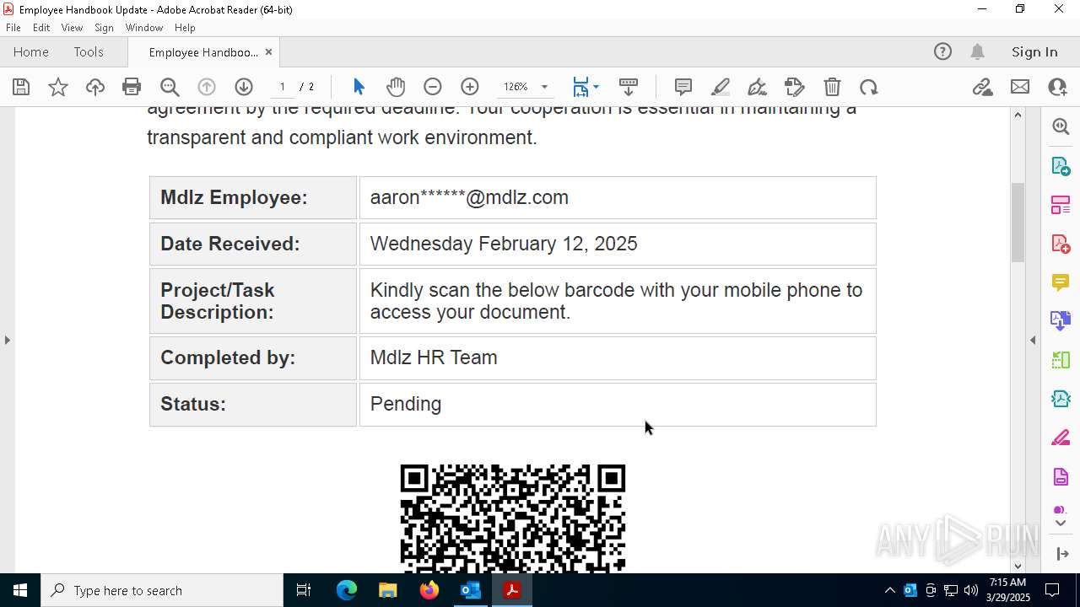Viewport: 1080px width, 607px height.
Task: Click the scrollbar down arrow
Action: [1018, 566]
